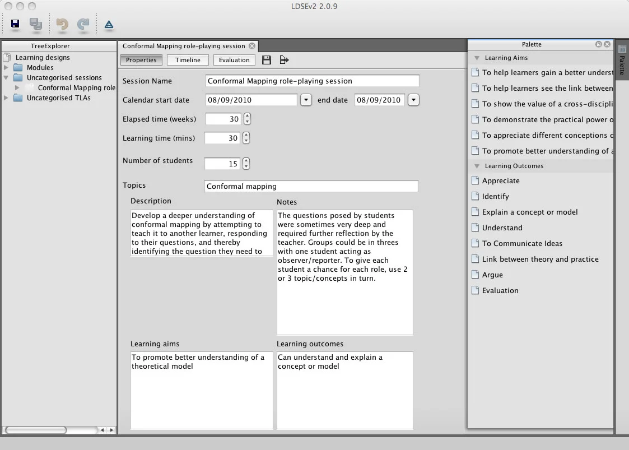Click the document icon beside Evaluation outcome

coord(476,290)
